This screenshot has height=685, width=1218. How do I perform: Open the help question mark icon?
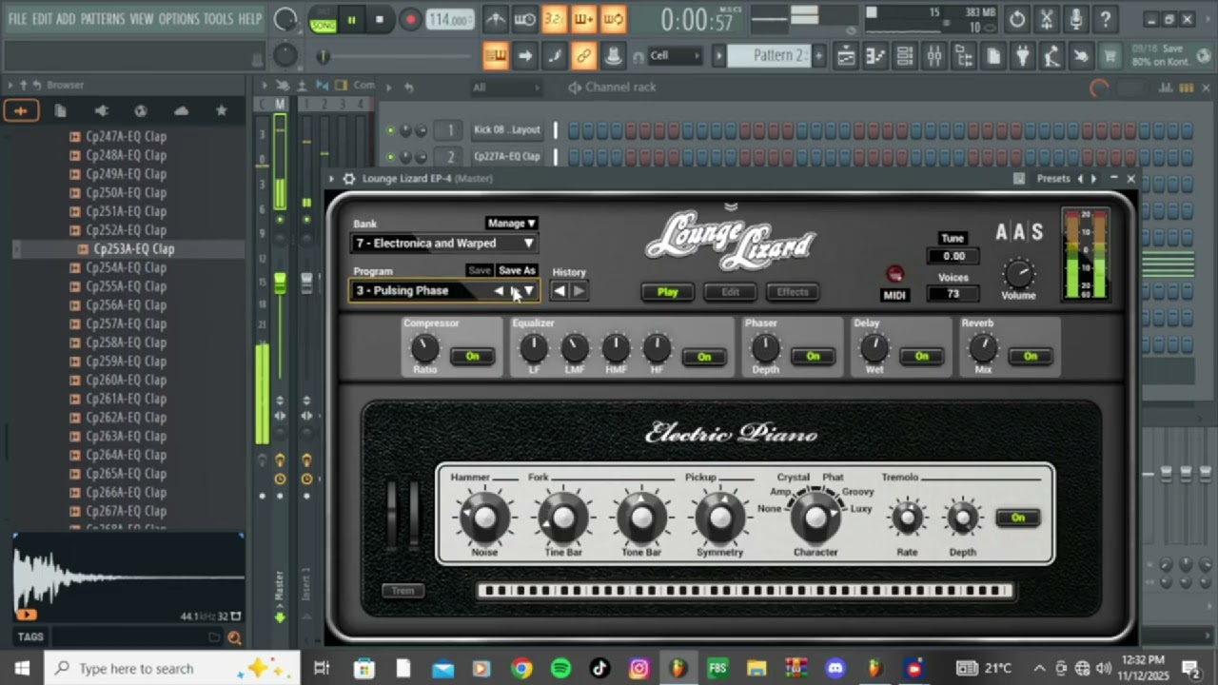[x=1105, y=19]
